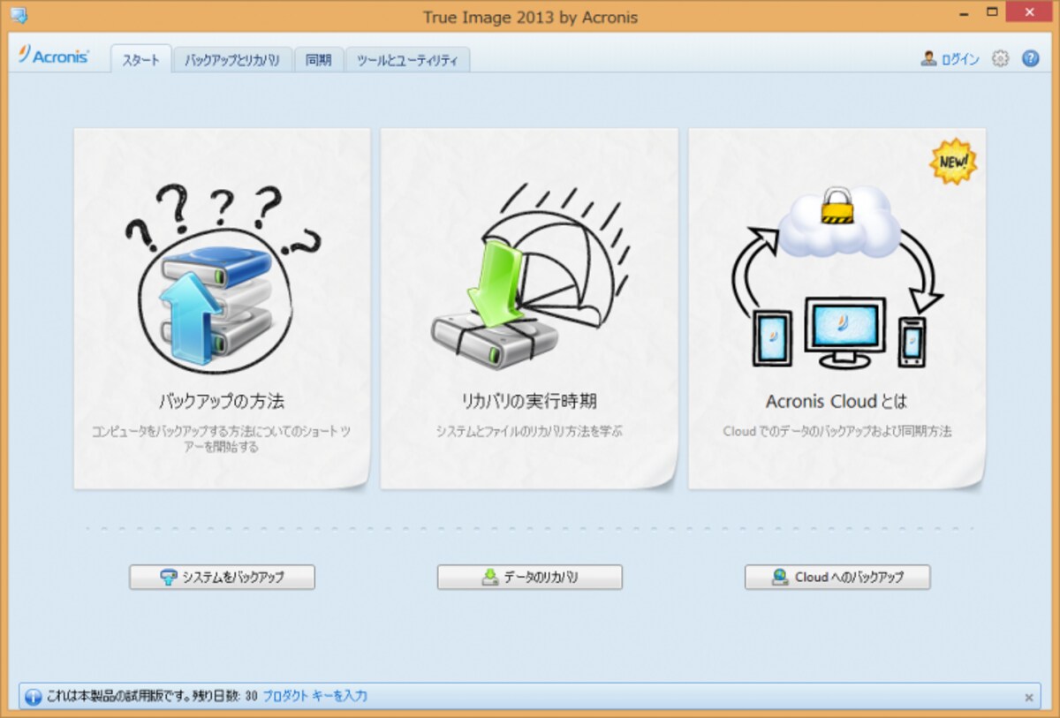Switch to バックアップとリカバリ tab
Image resolution: width=1060 pixels, height=718 pixels.
pos(232,60)
